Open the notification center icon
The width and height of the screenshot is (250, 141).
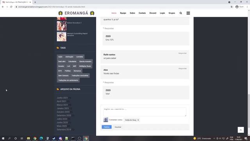[246, 138]
